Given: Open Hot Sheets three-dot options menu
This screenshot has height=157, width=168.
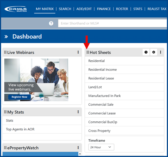Looking at the screenshot, I should pos(160,52).
